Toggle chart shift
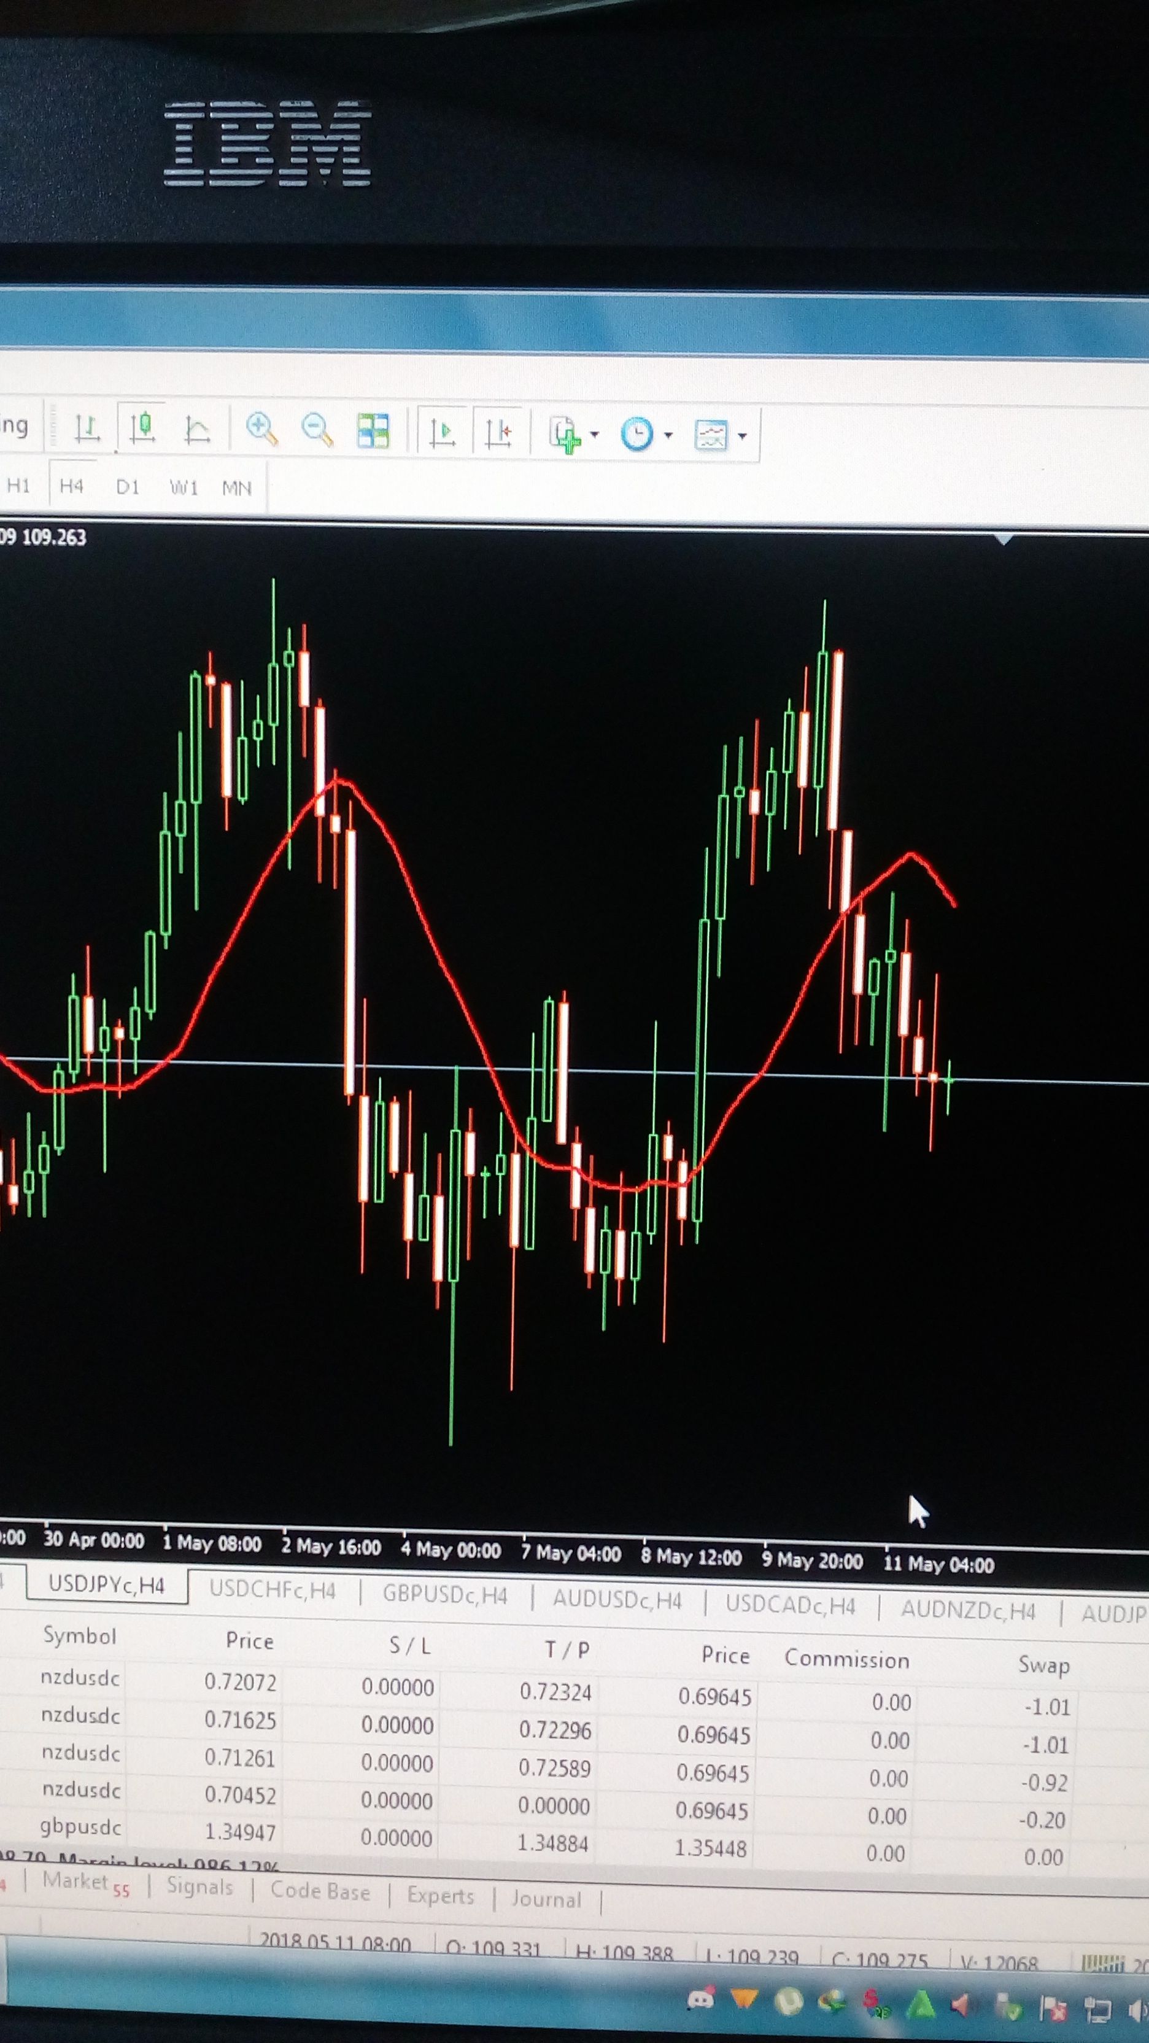Screen dimensions: 1149x2043 pyautogui.click(x=498, y=434)
